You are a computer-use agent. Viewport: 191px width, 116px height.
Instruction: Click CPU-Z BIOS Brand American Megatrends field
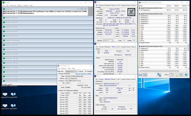point(119,98)
